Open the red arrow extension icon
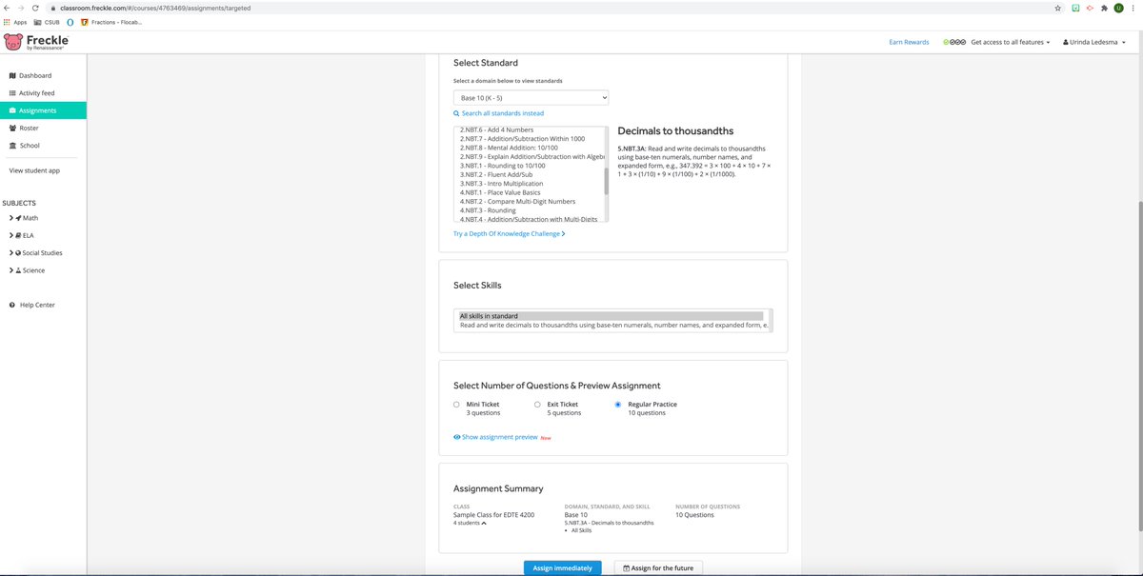 [1090, 8]
